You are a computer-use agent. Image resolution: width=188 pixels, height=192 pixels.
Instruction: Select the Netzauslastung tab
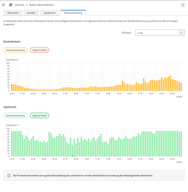coord(73,13)
